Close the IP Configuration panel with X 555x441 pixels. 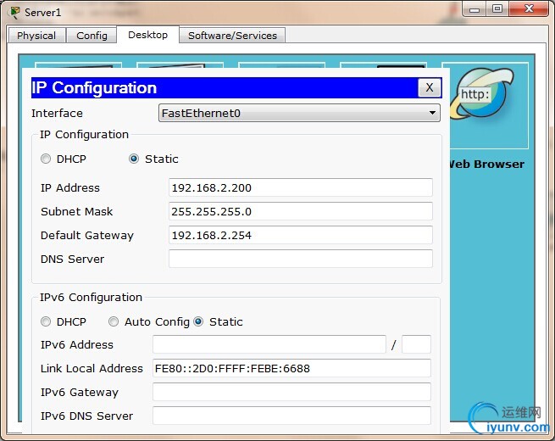[430, 87]
